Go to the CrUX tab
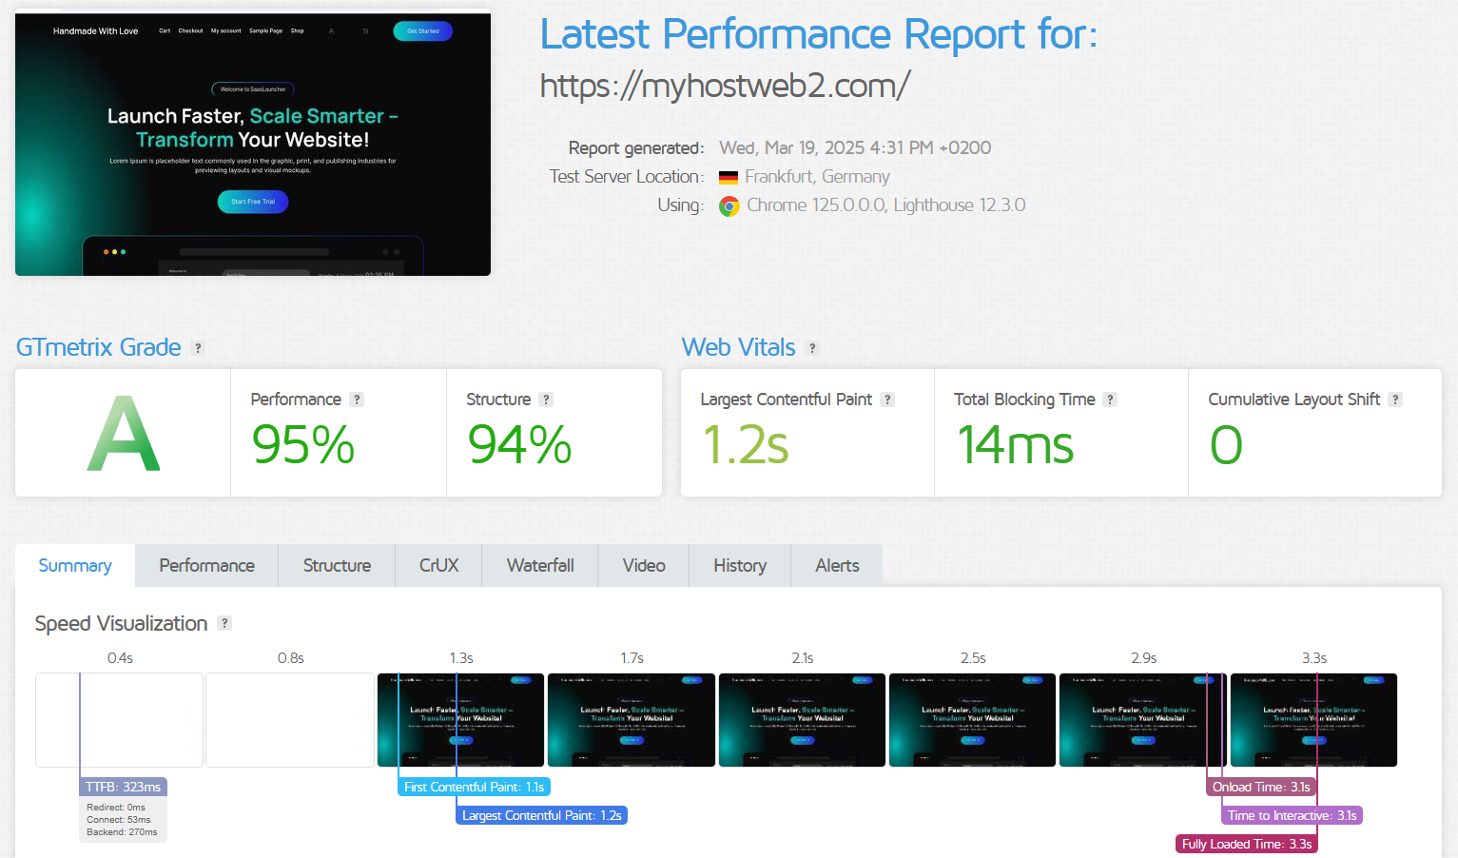Viewport: 1458px width, 858px height. [x=438, y=565]
